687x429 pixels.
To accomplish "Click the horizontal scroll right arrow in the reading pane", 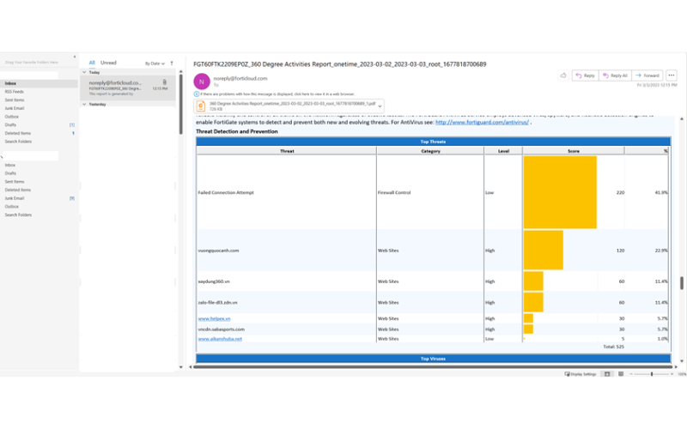I will (676, 367).
